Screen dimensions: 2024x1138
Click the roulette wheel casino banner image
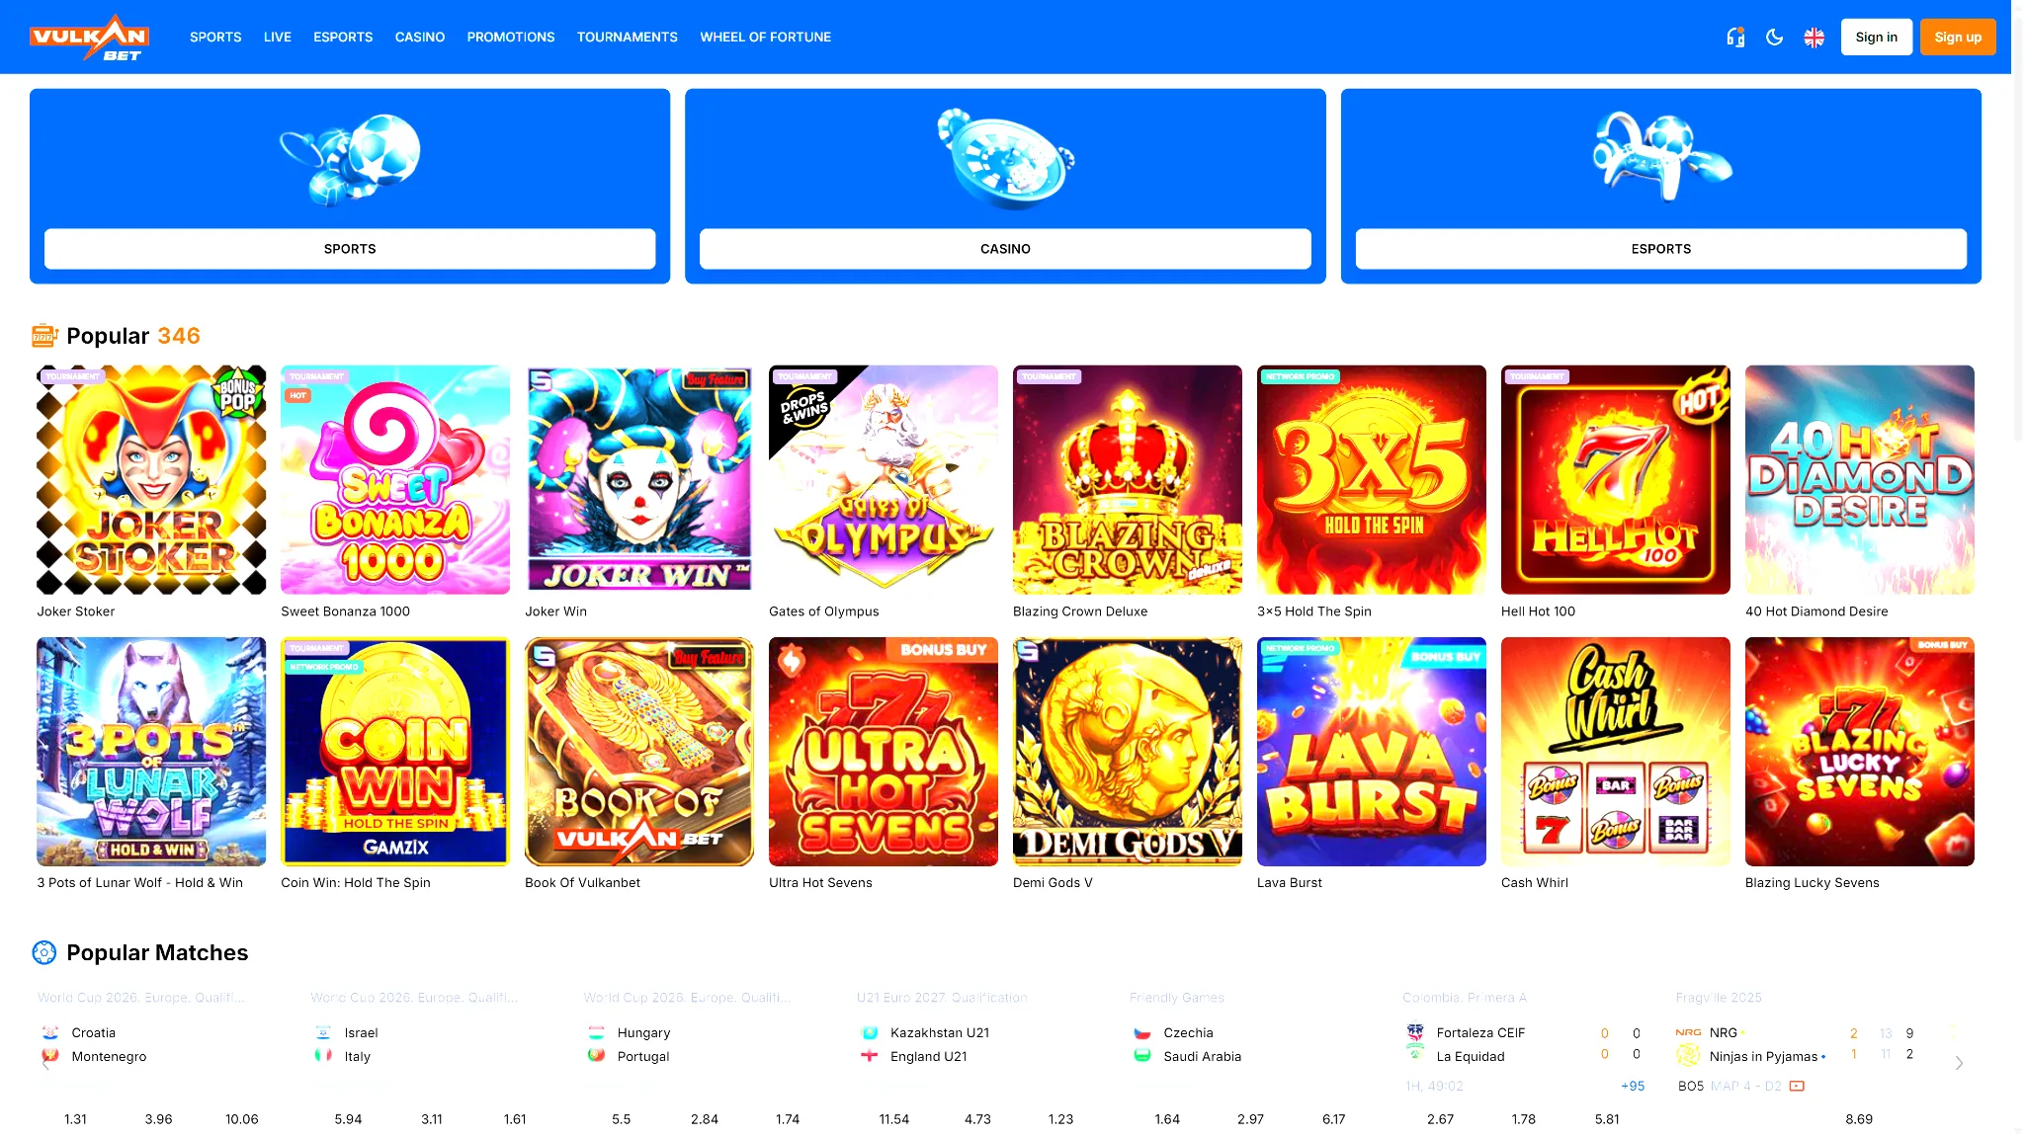(x=1005, y=159)
